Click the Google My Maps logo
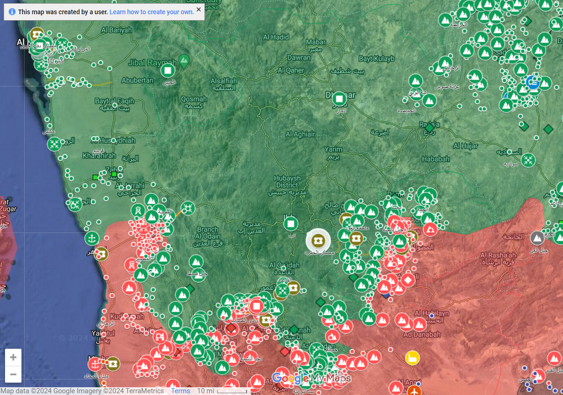Viewport: 563px width, 395px height. 311,378
